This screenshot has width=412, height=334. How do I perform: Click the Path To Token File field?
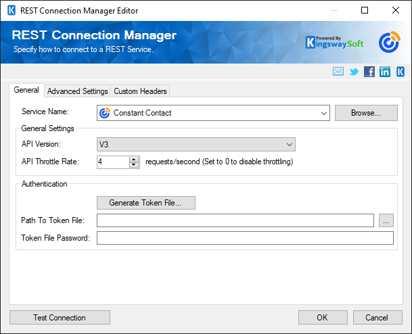pos(235,220)
